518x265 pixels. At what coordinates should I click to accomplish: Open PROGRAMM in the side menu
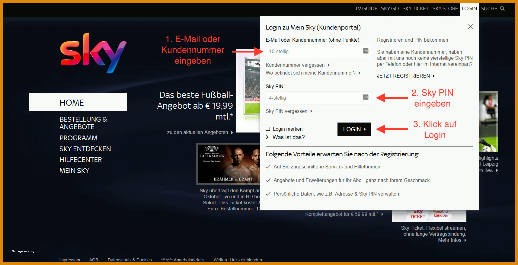click(78, 138)
